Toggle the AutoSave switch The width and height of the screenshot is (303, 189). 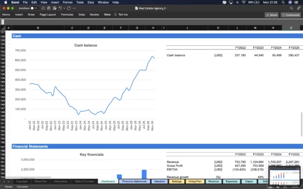click(34, 8)
